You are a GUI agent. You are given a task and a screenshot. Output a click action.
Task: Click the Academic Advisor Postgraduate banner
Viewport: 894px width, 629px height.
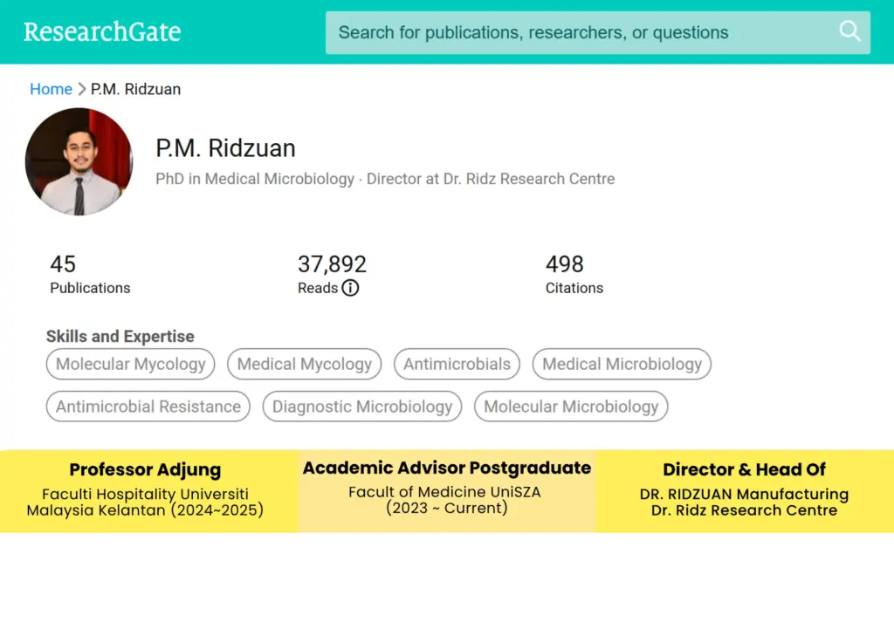pyautogui.click(x=446, y=490)
